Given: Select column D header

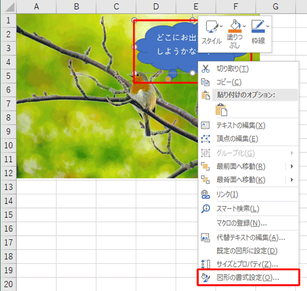Looking at the screenshot, I should pyautogui.click(x=156, y=7).
